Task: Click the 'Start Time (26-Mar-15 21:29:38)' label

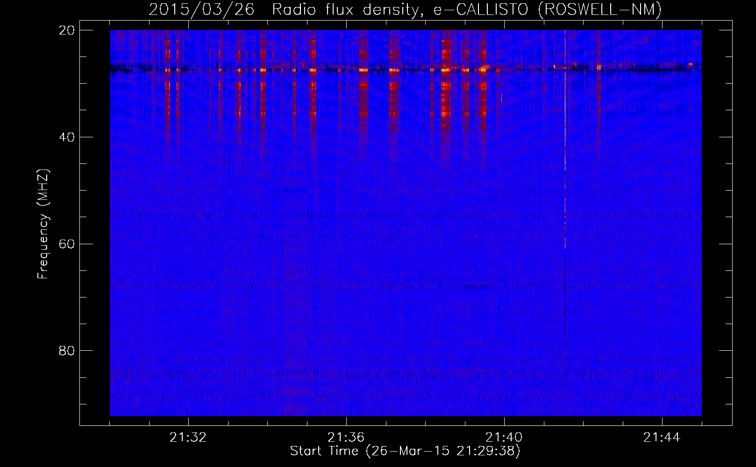Action: [405, 451]
